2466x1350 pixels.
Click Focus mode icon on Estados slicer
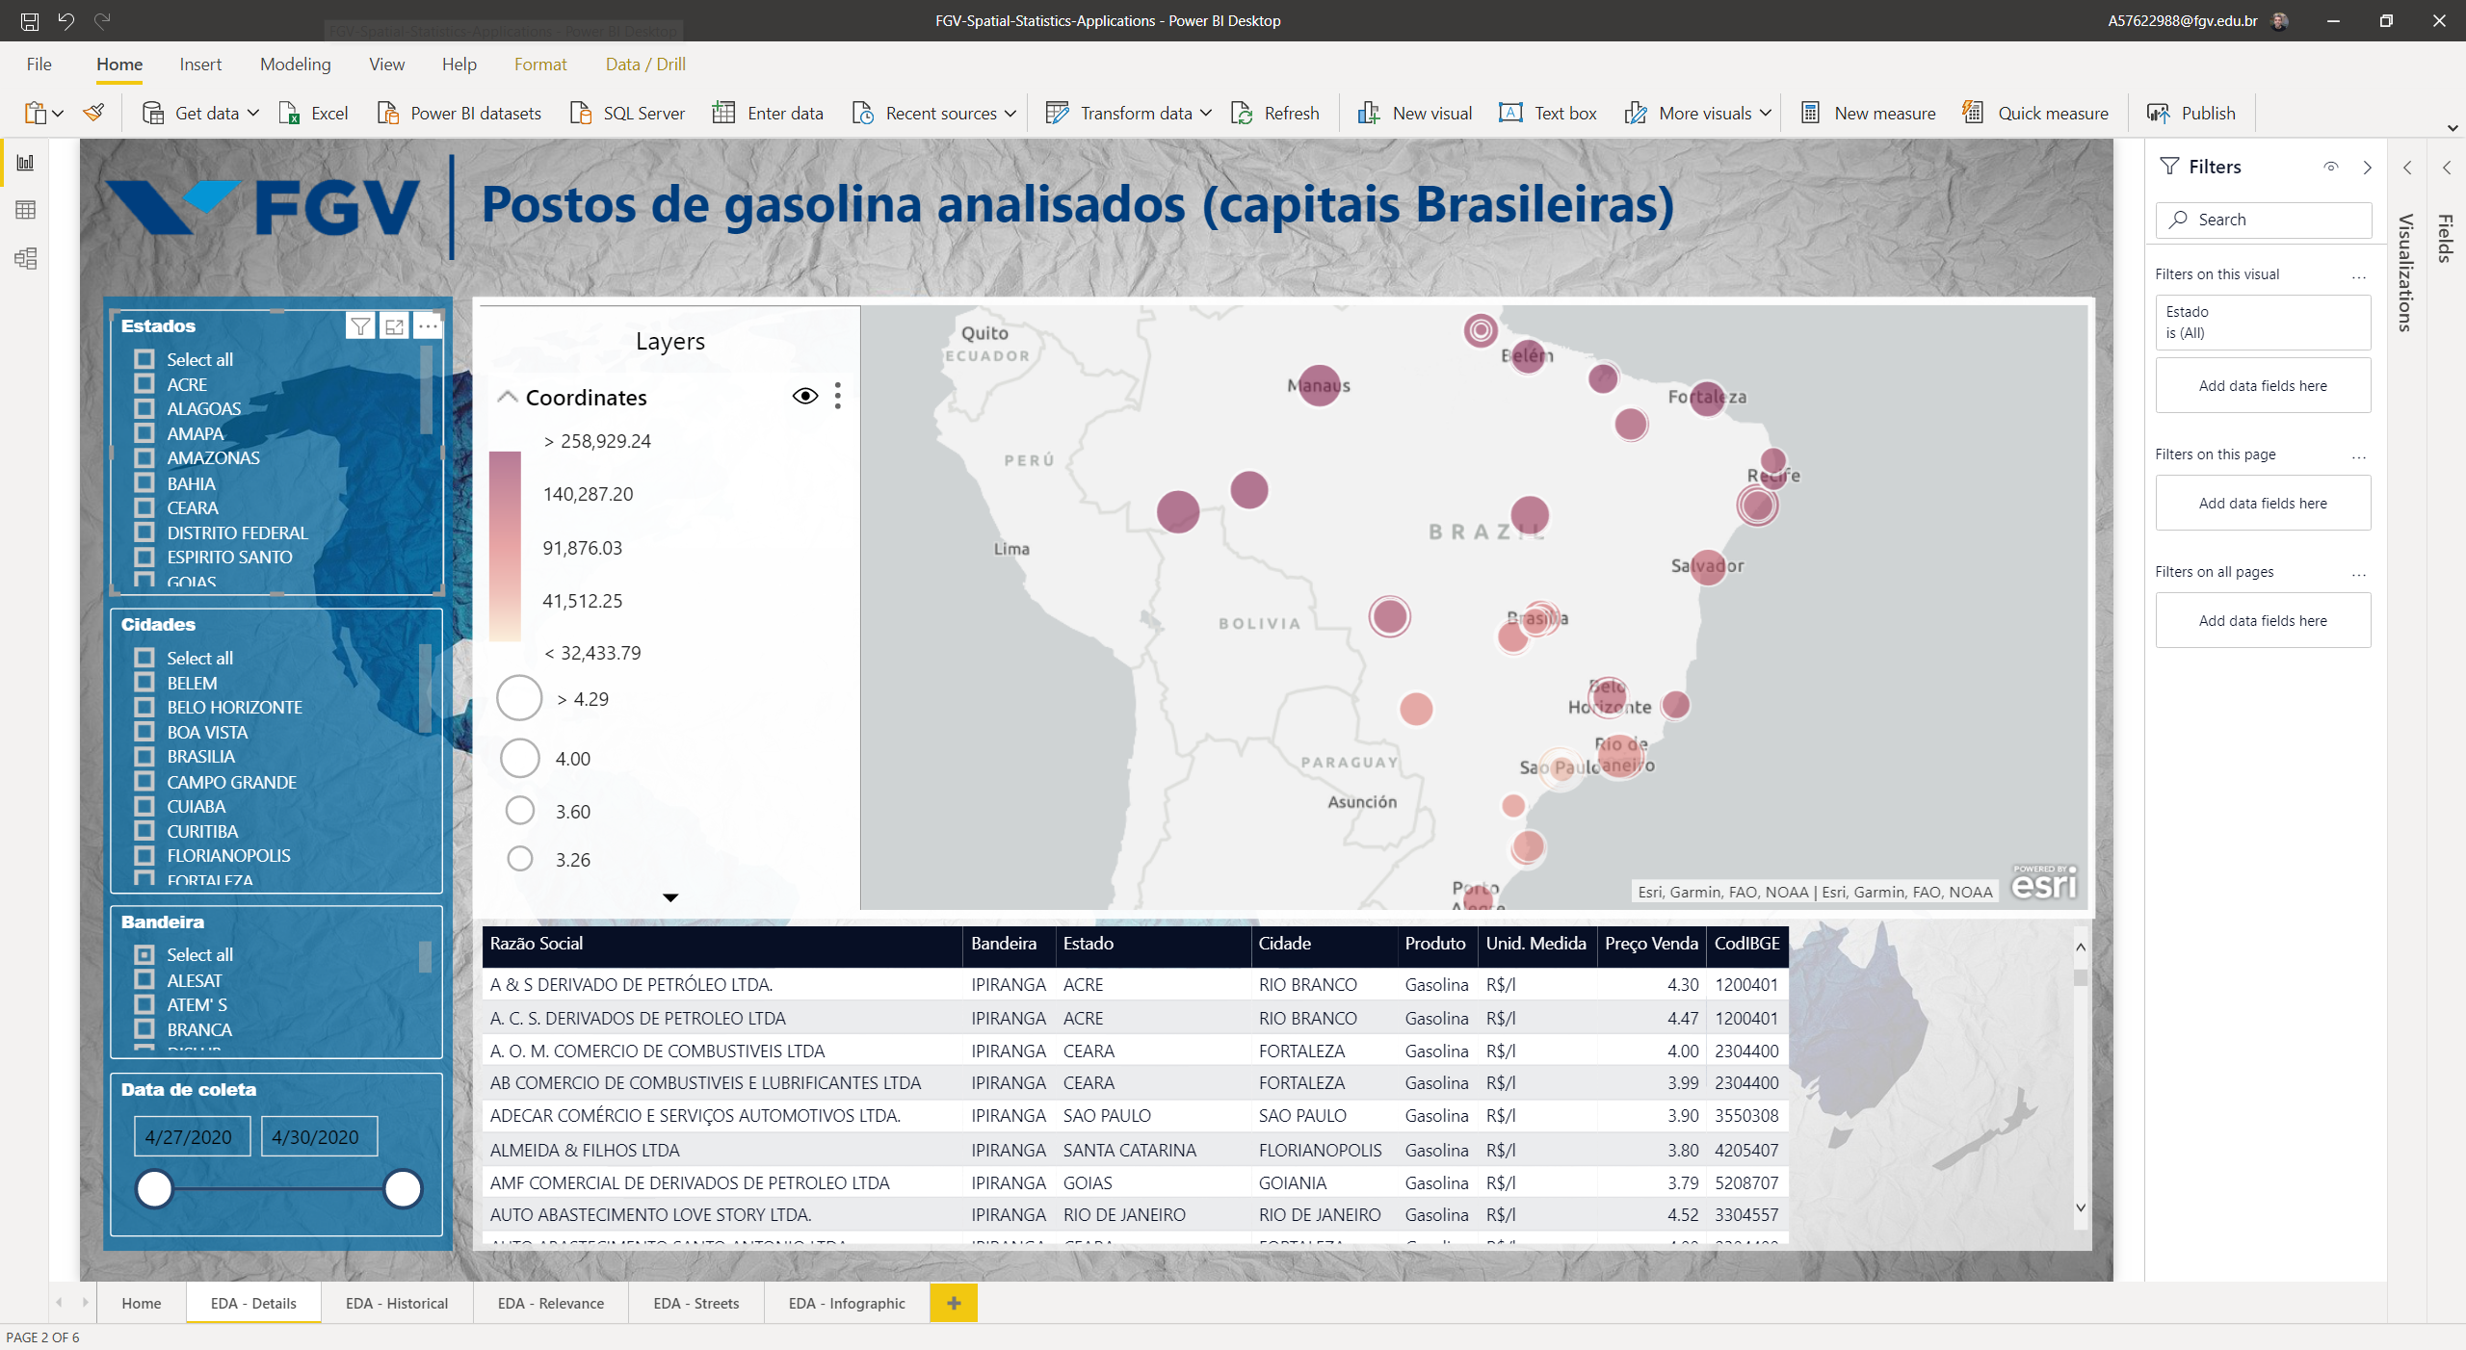(x=394, y=326)
